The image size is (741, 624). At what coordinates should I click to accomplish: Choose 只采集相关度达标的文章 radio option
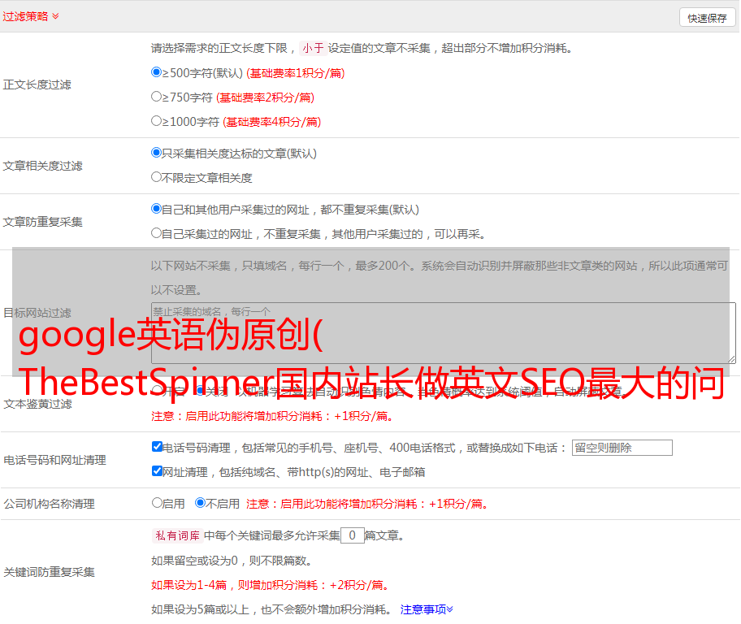click(x=156, y=152)
